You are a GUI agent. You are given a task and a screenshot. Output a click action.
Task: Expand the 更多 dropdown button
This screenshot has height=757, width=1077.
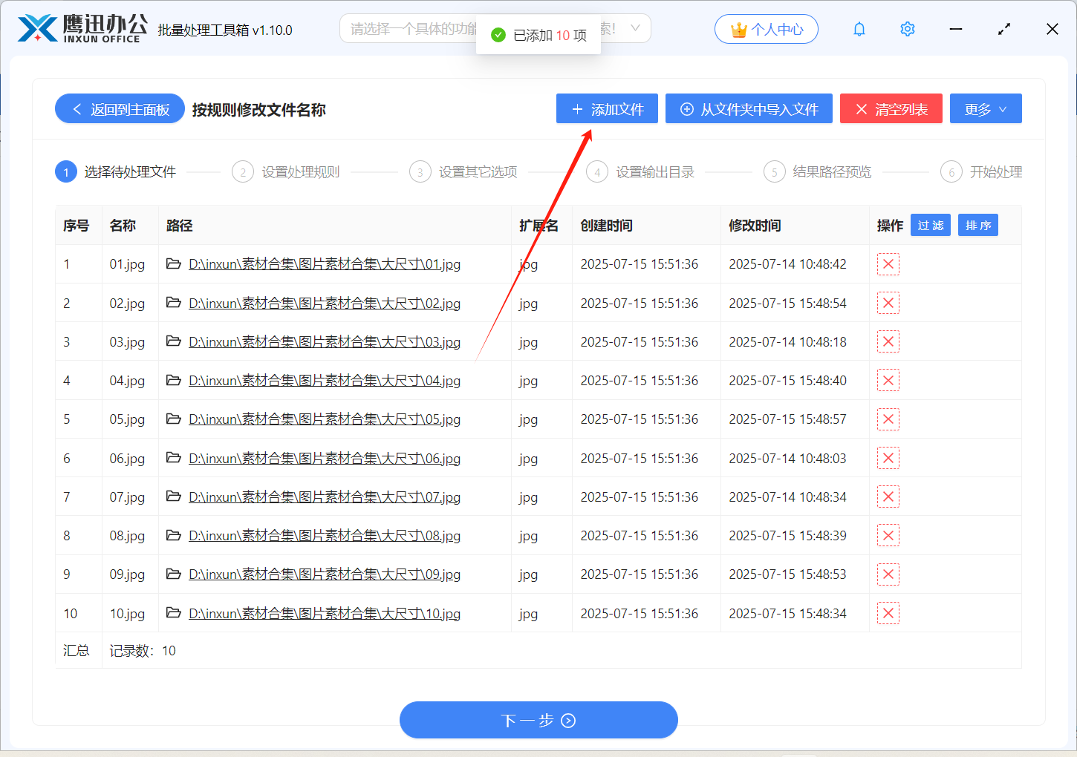[x=986, y=108]
